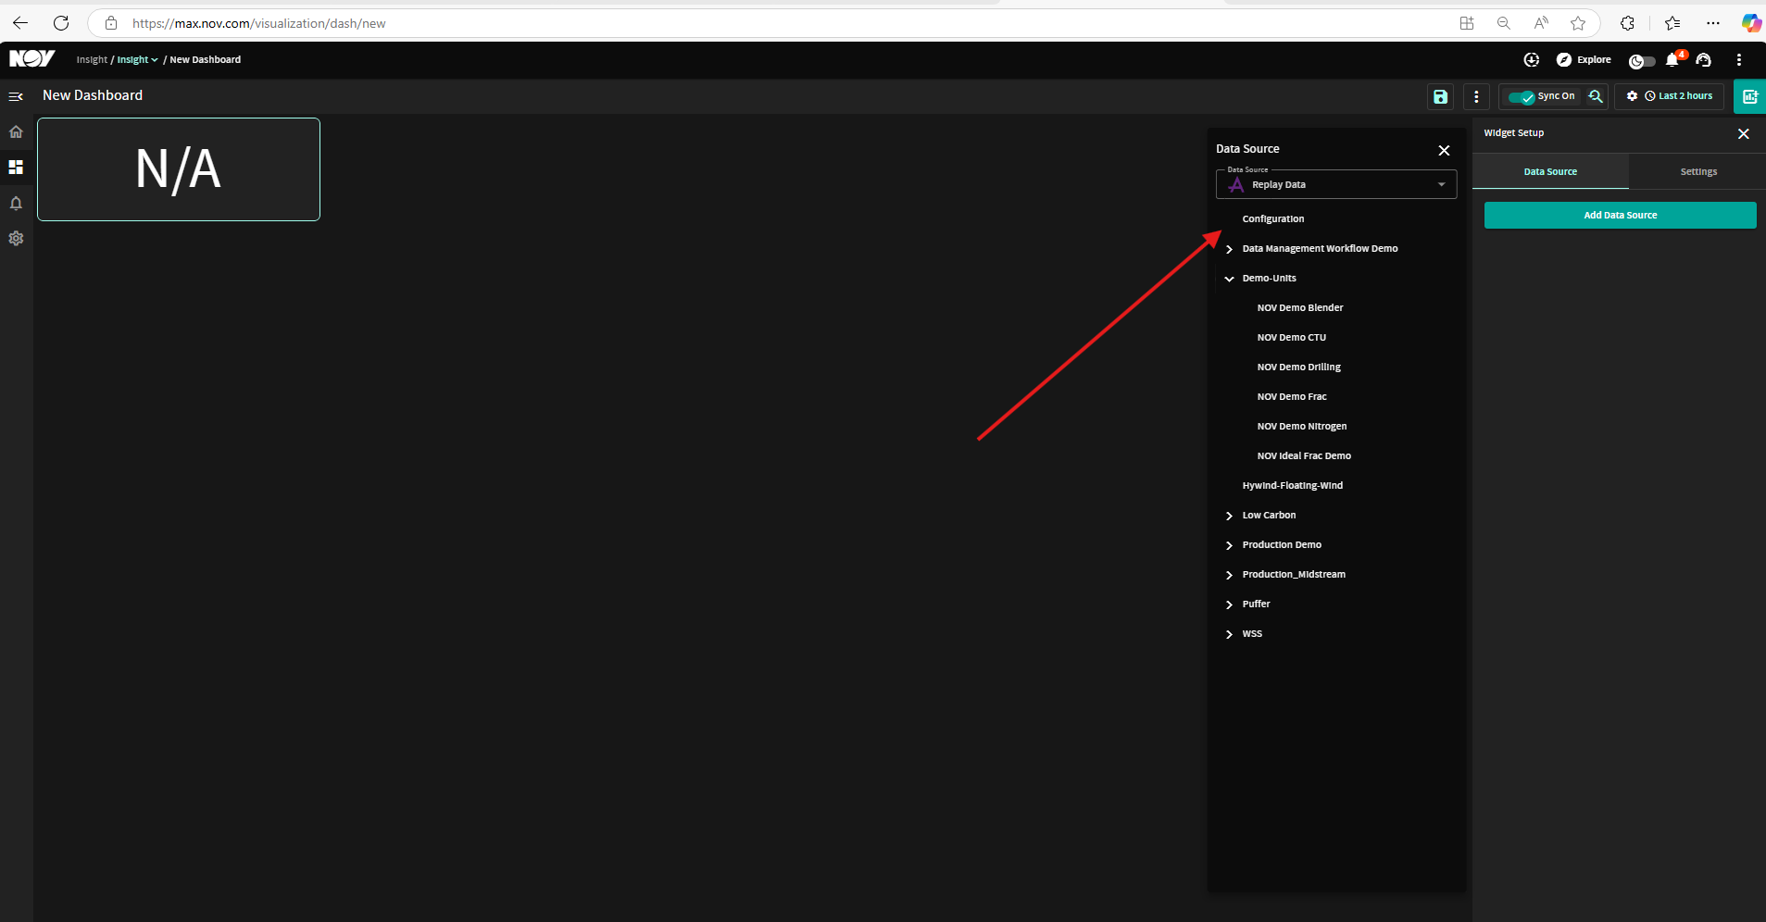Screen dimensions: 1766x922
Task: Open the support headset icon
Action: pyautogui.click(x=1703, y=59)
